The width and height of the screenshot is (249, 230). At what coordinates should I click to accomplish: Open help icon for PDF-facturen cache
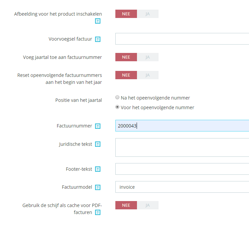(x=98, y=212)
